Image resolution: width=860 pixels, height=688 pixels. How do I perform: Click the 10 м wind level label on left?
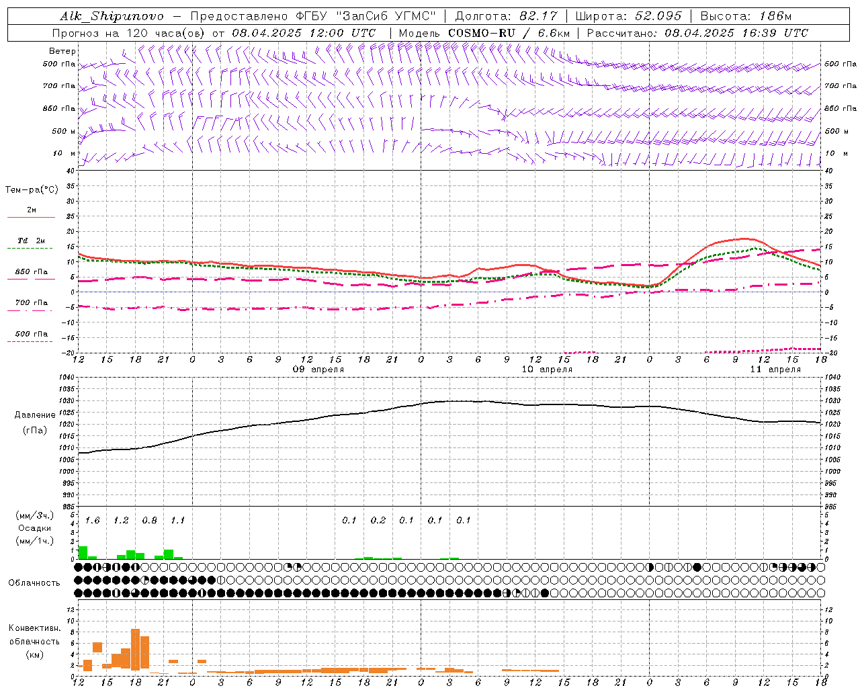click(65, 154)
